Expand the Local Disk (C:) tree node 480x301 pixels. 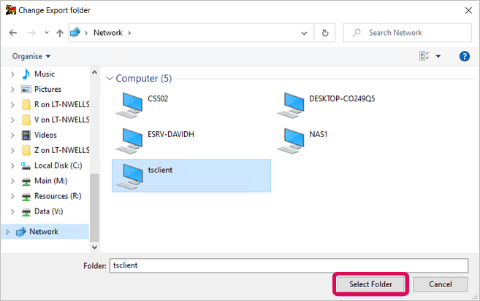[12, 165]
